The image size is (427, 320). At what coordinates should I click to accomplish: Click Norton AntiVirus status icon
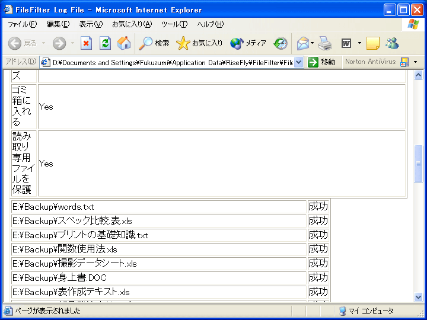click(x=404, y=62)
